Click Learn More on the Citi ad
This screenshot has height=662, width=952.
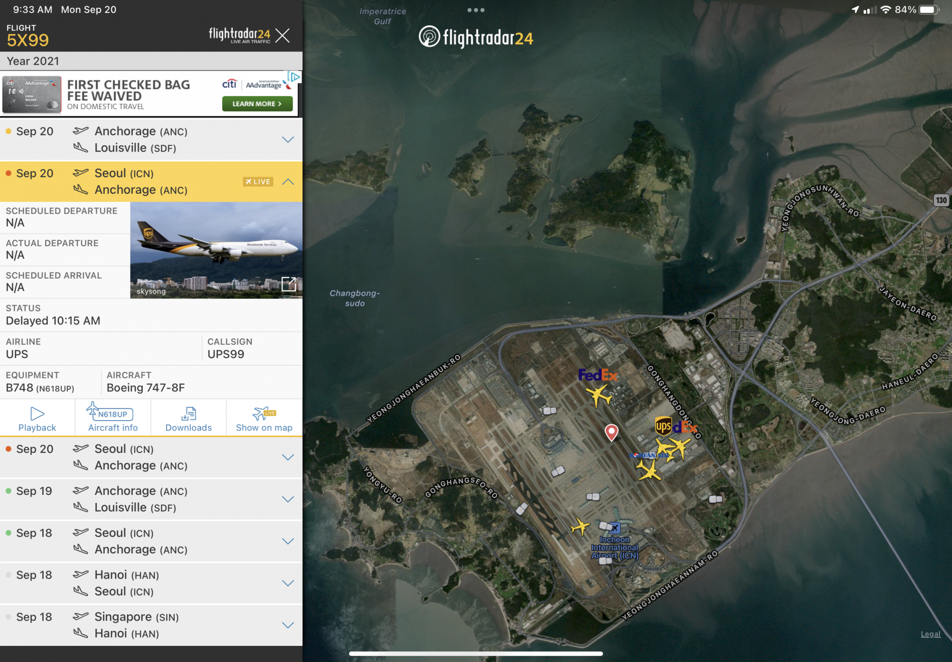(257, 104)
